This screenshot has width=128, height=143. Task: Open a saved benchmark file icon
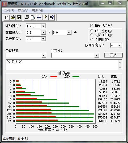pos(13,17)
